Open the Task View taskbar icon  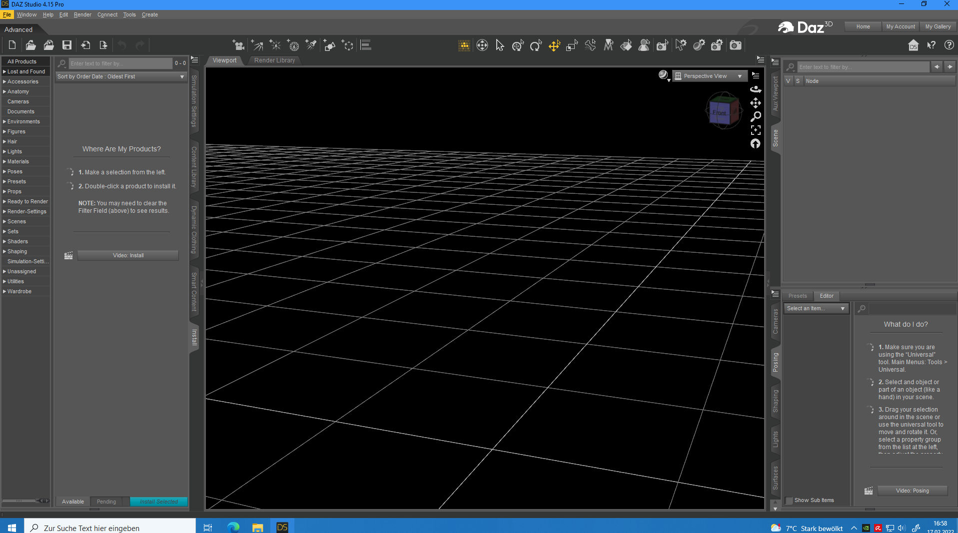(208, 528)
